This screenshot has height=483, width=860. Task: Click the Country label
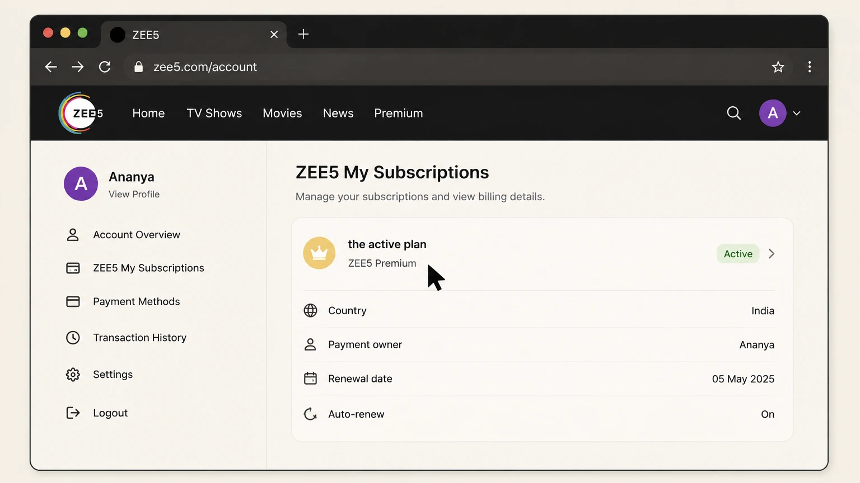[x=347, y=311]
